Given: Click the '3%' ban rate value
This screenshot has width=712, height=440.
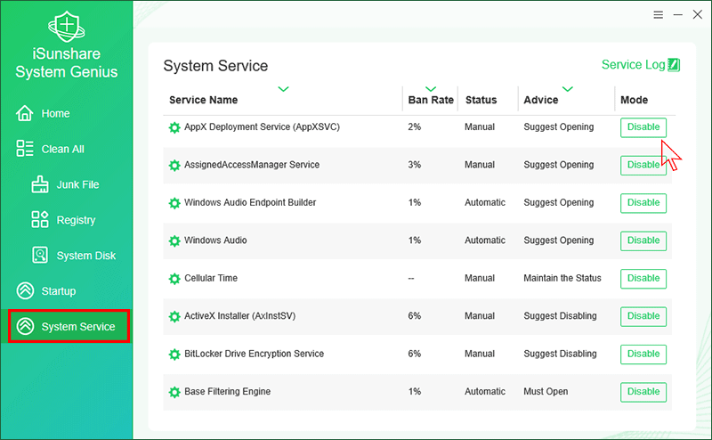Looking at the screenshot, I should coord(414,165).
